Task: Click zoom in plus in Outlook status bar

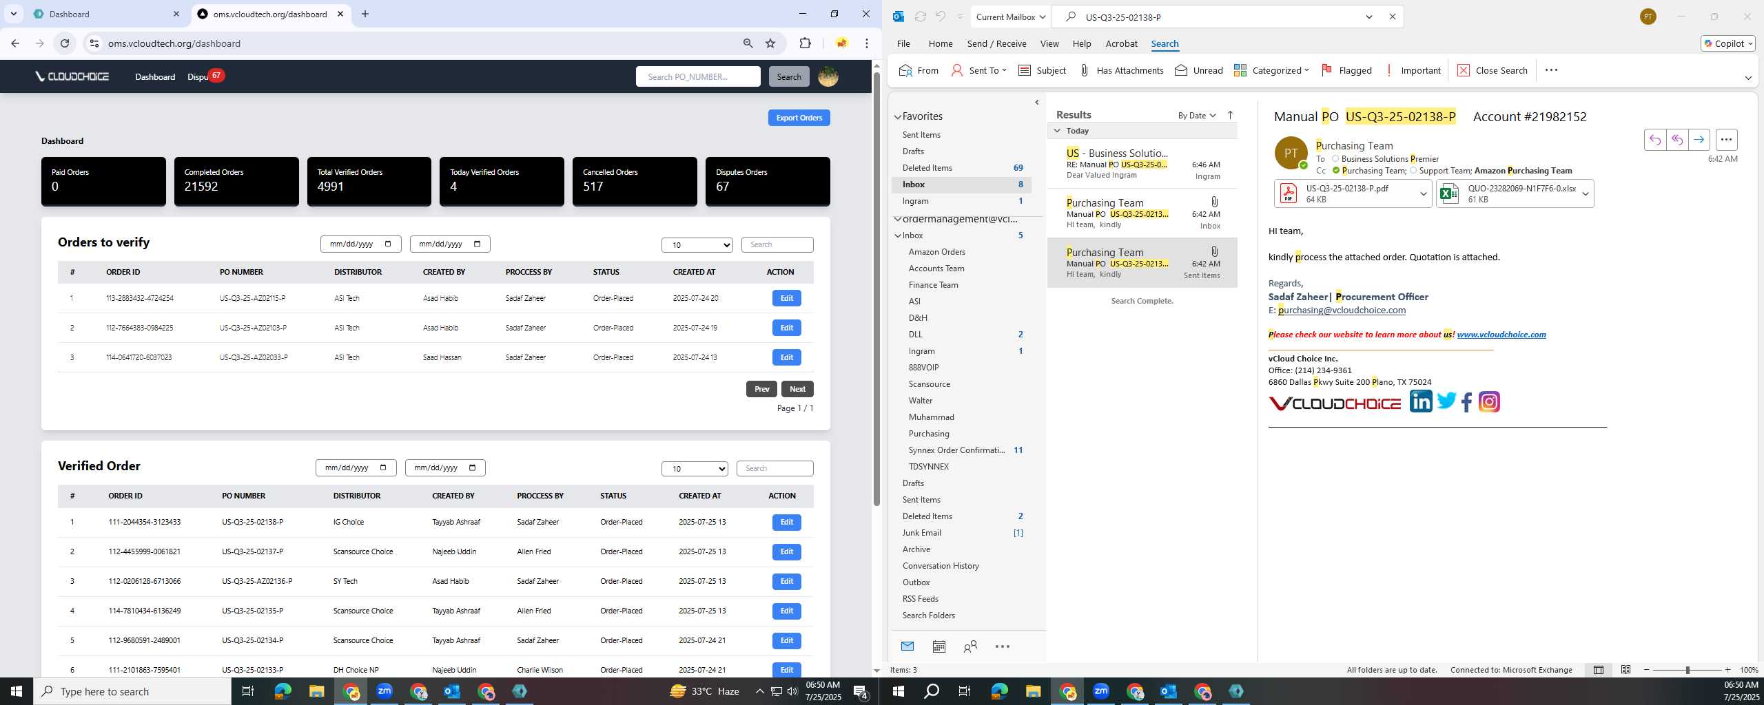Action: (1727, 670)
